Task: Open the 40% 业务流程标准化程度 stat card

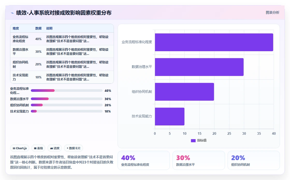Action: point(144,160)
